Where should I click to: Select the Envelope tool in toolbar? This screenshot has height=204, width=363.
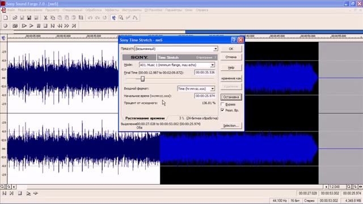point(135,18)
